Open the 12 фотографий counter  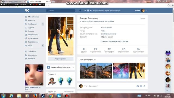109,50
